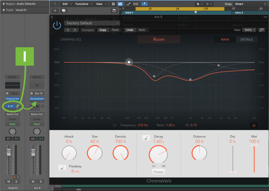Image resolution: width=269 pixels, height=191 pixels.
Task: Click the editors list icon in the toolbar
Action: pos(120,4)
